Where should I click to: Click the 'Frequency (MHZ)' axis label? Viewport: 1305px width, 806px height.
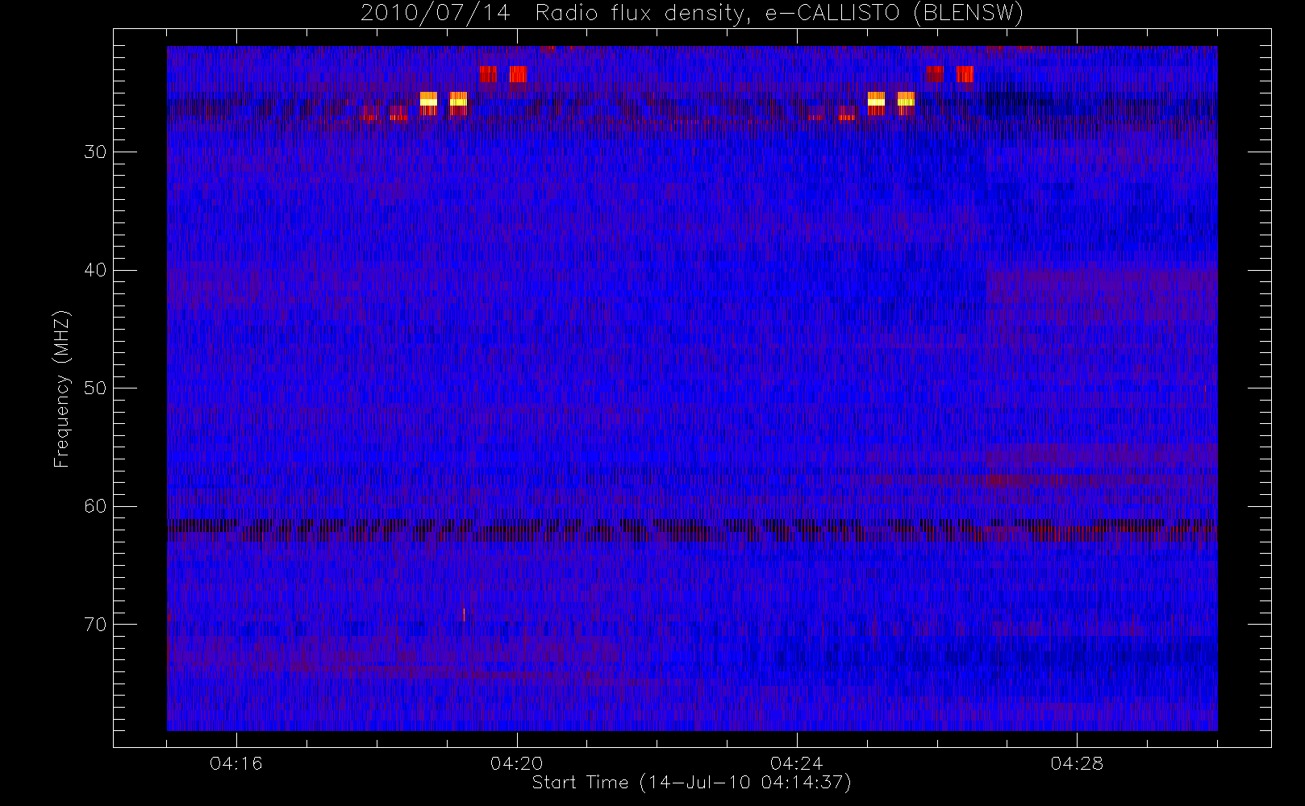61,388
